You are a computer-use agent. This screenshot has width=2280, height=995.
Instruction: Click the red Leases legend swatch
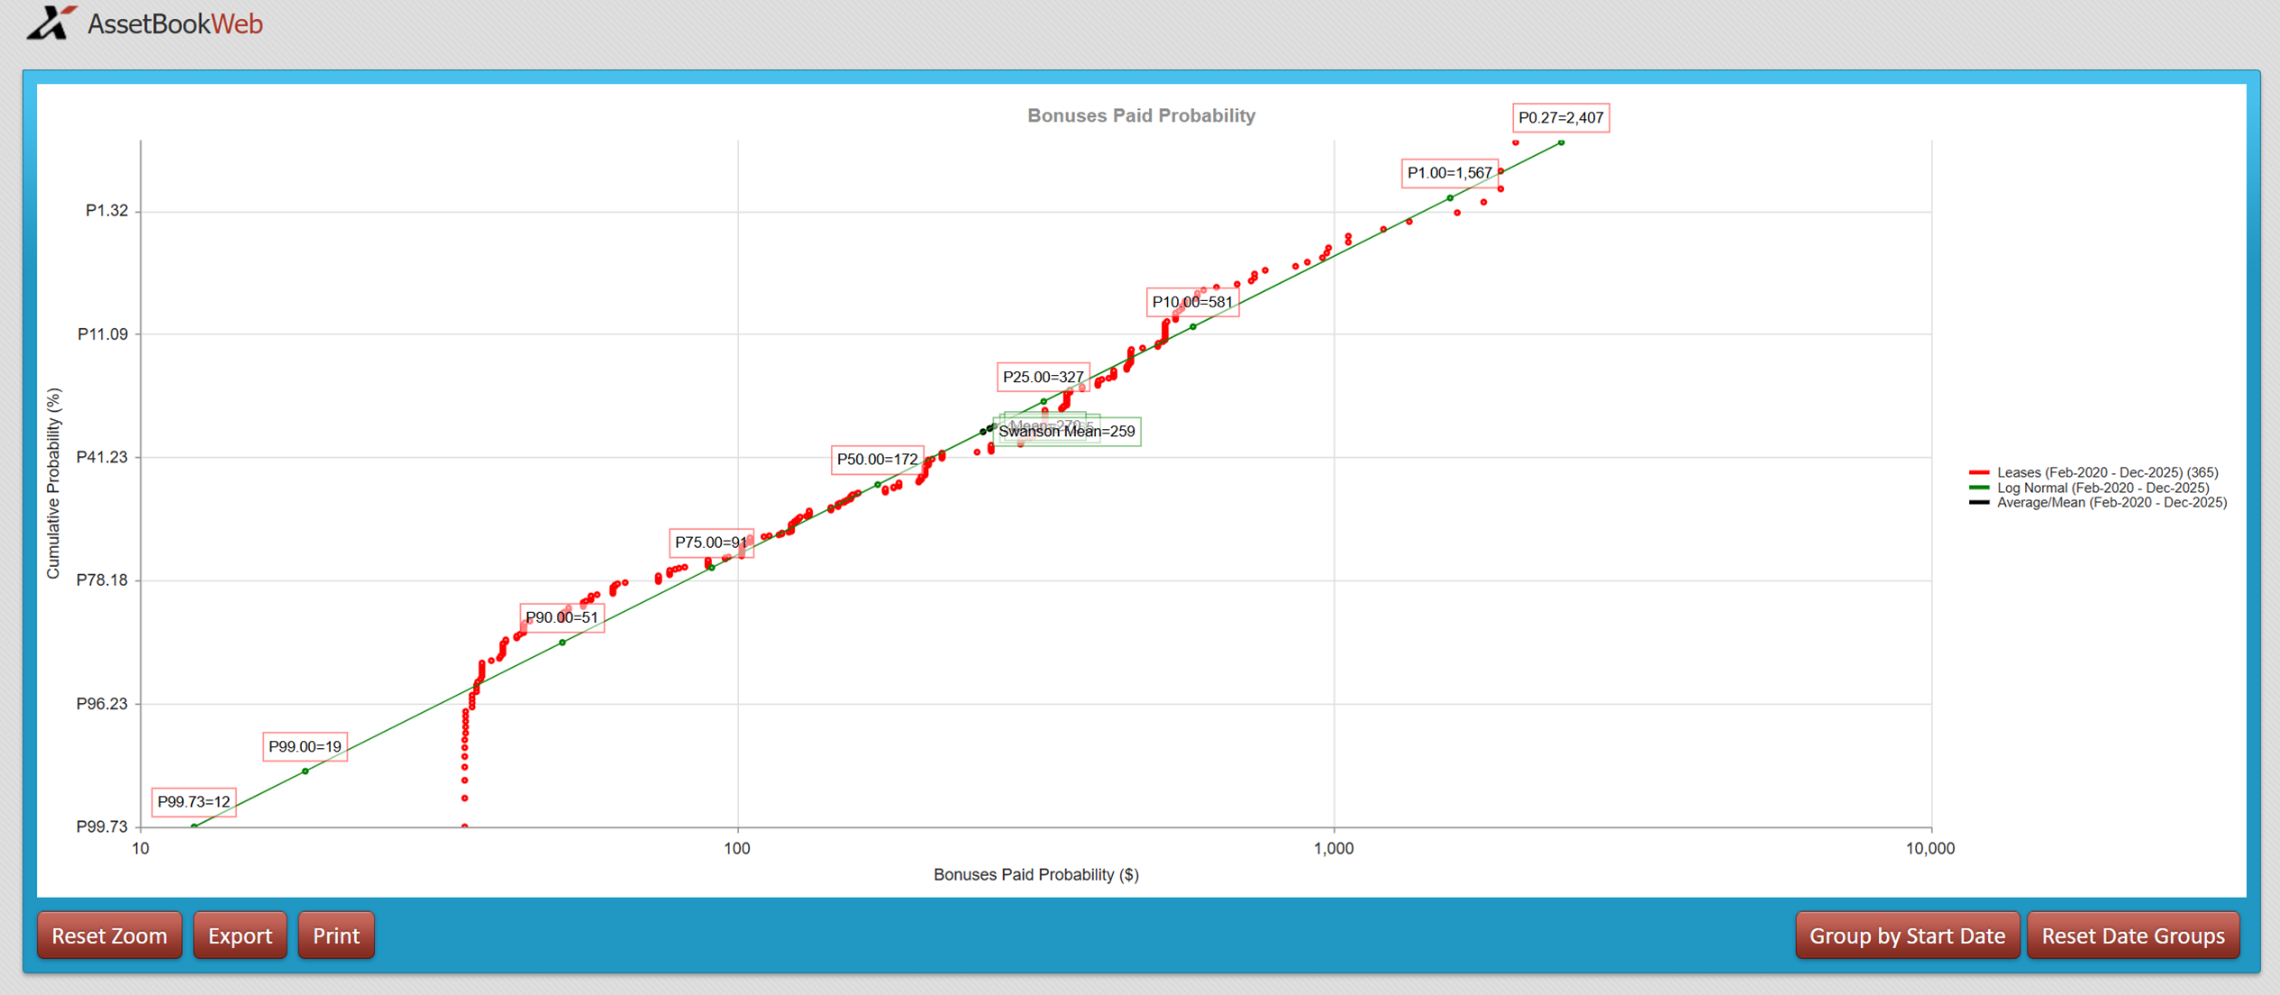pyautogui.click(x=1979, y=472)
